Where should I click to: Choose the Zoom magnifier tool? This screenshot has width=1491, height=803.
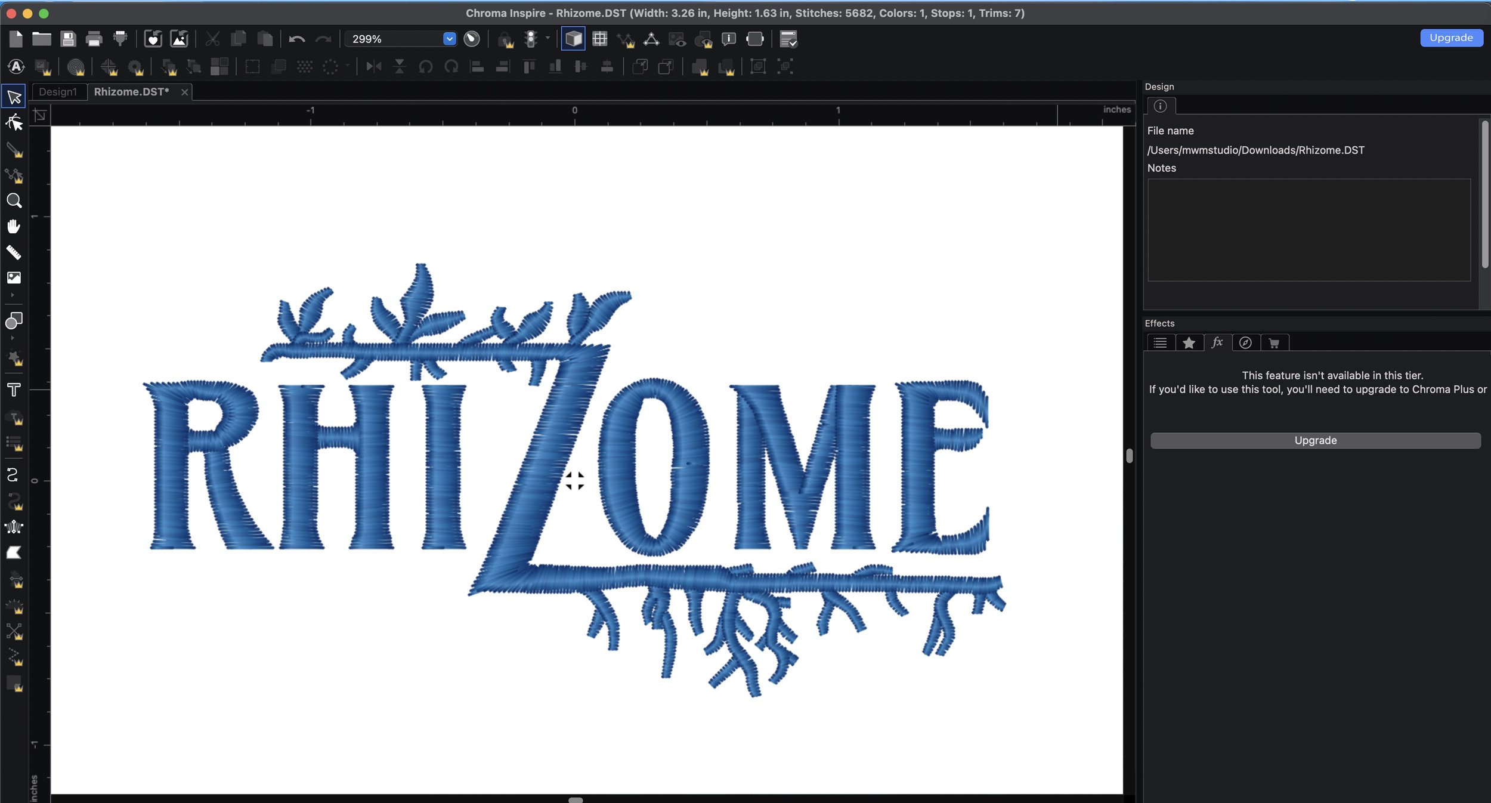click(x=14, y=200)
